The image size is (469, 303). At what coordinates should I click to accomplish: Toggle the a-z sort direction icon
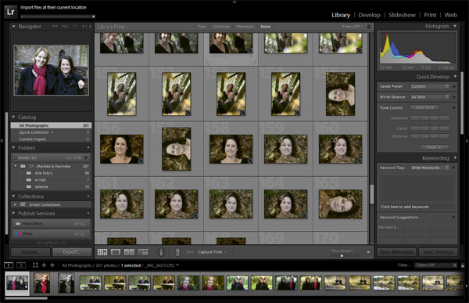coord(177,252)
